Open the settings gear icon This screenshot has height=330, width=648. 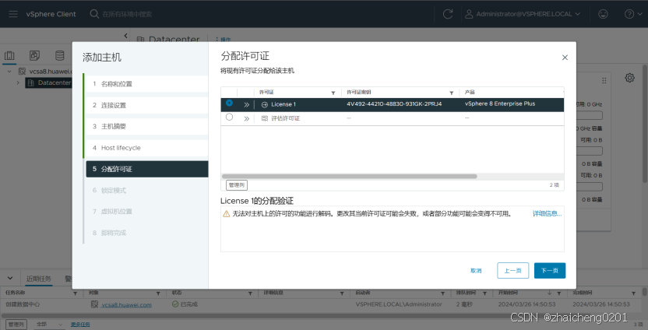pos(629,78)
